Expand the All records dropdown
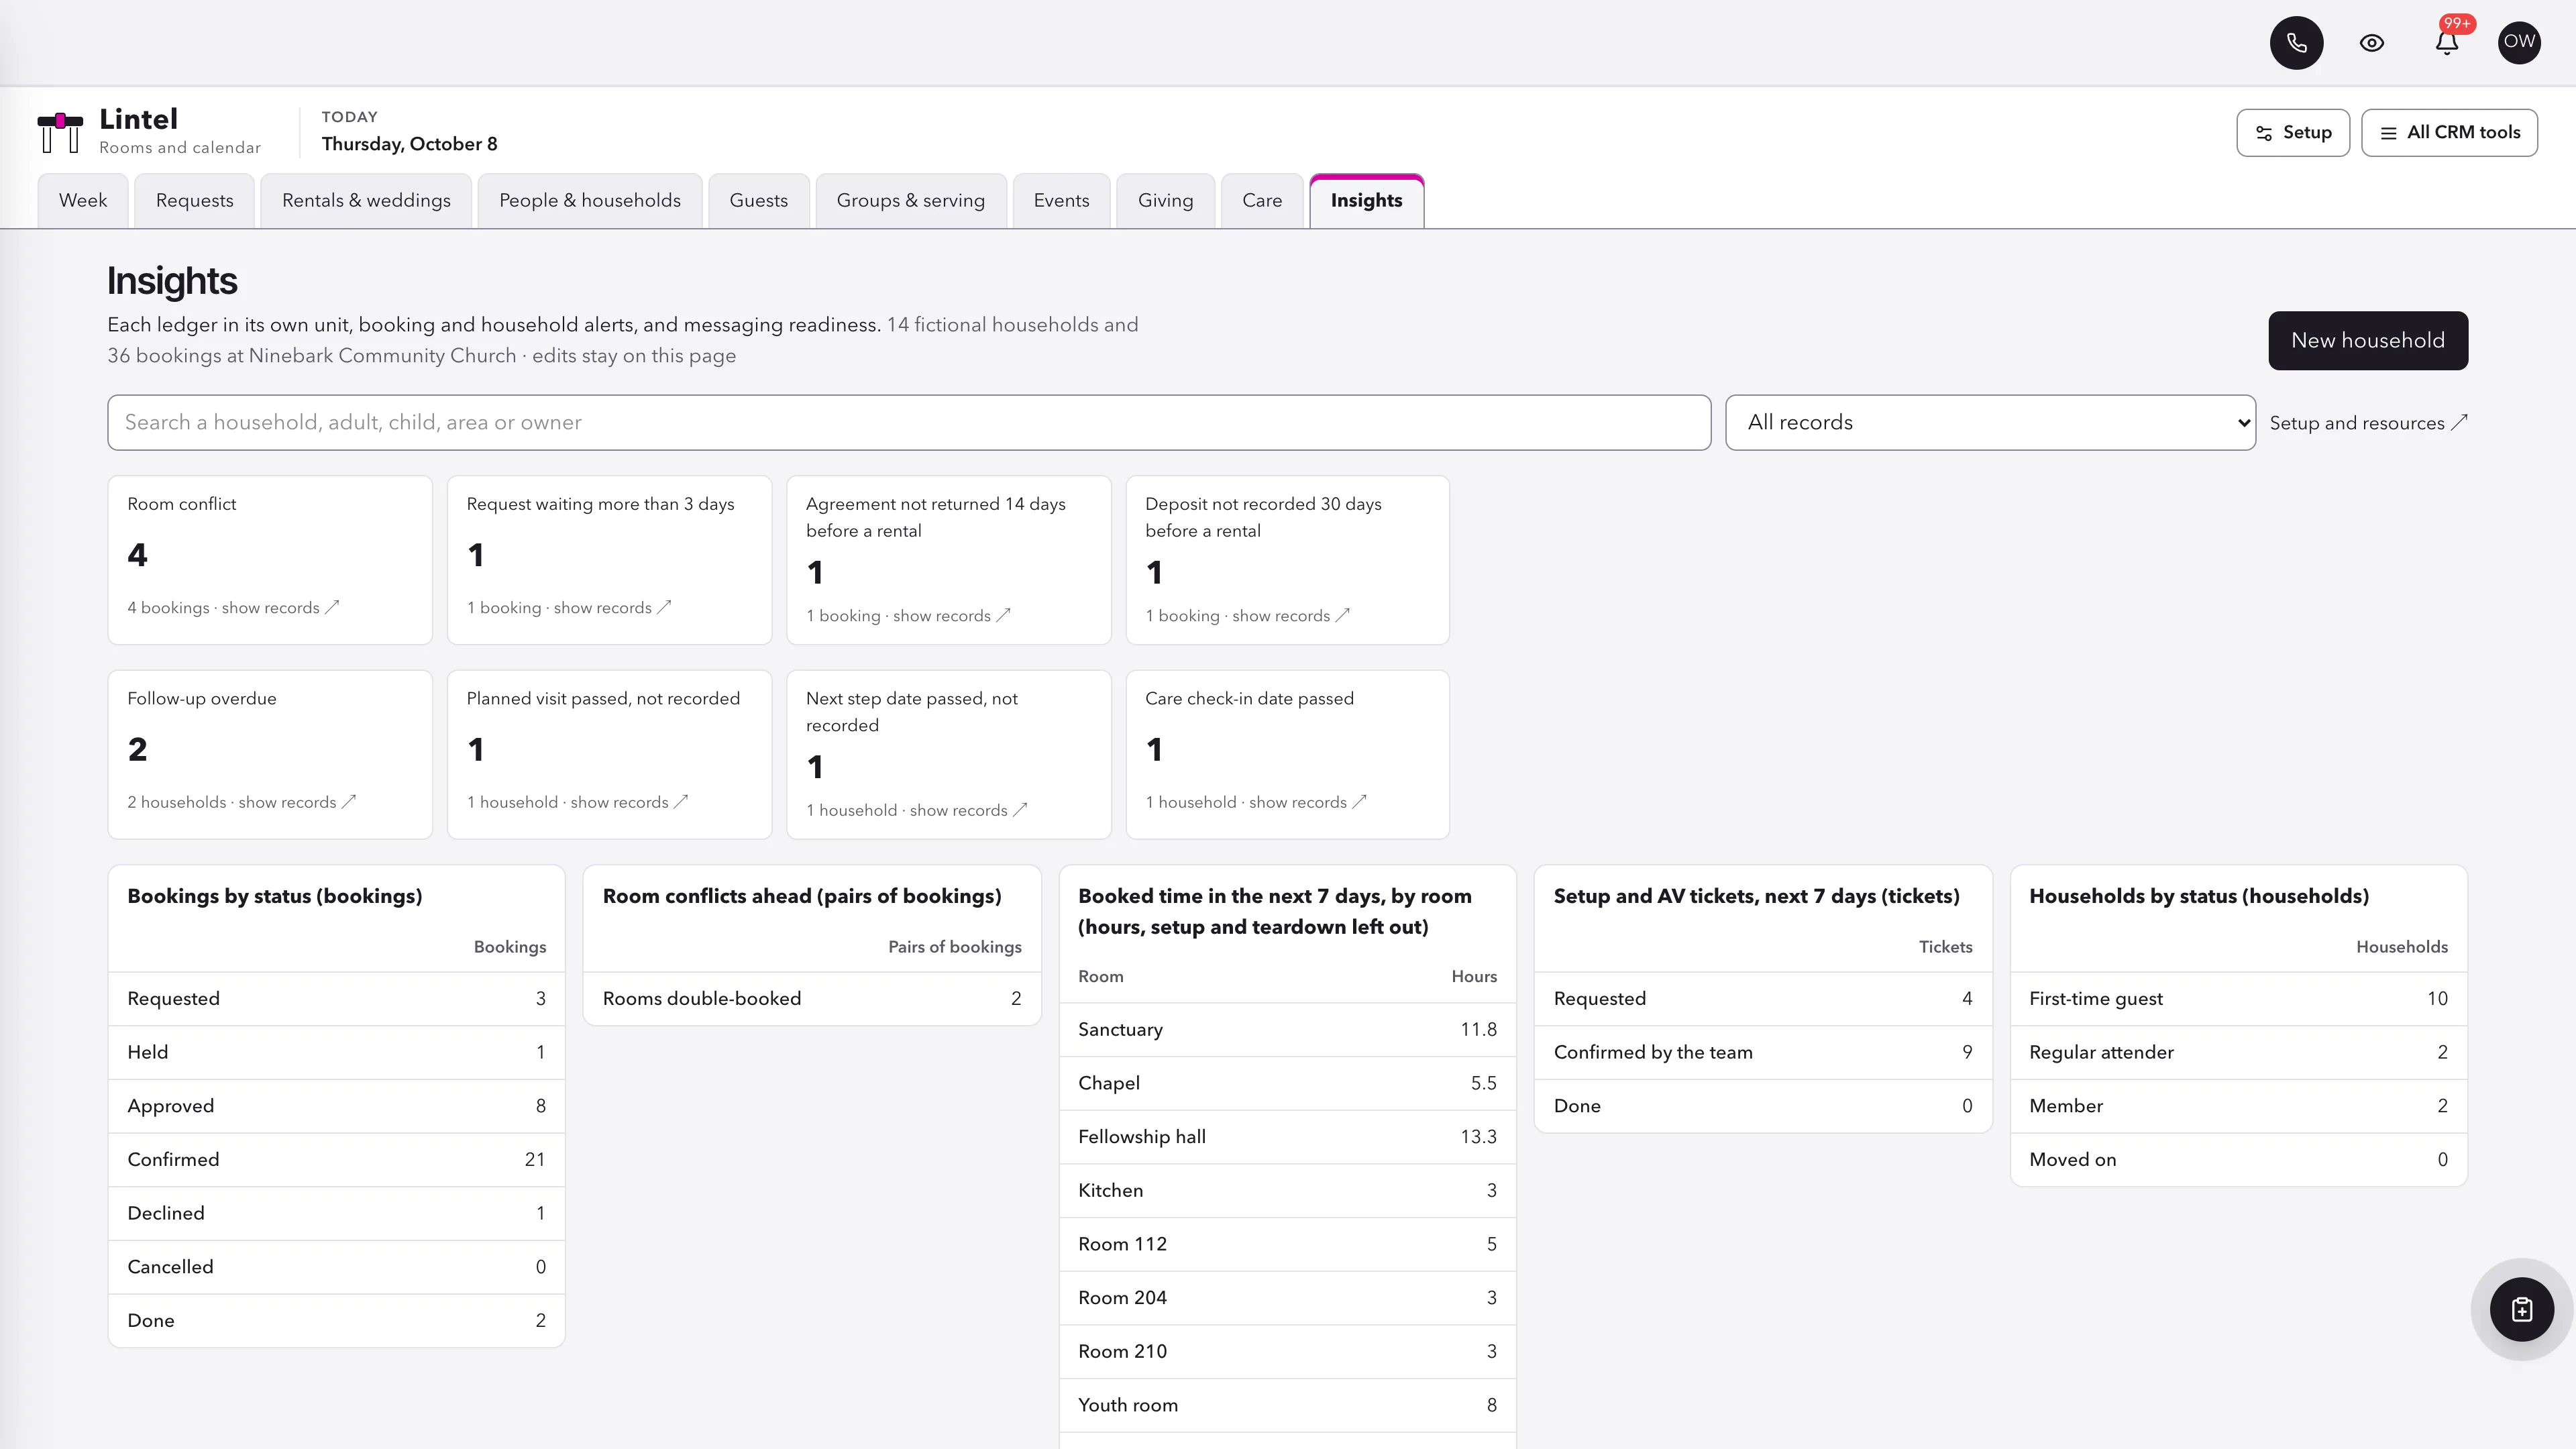Screen dimensions: 2576x1449 pos(1990,423)
